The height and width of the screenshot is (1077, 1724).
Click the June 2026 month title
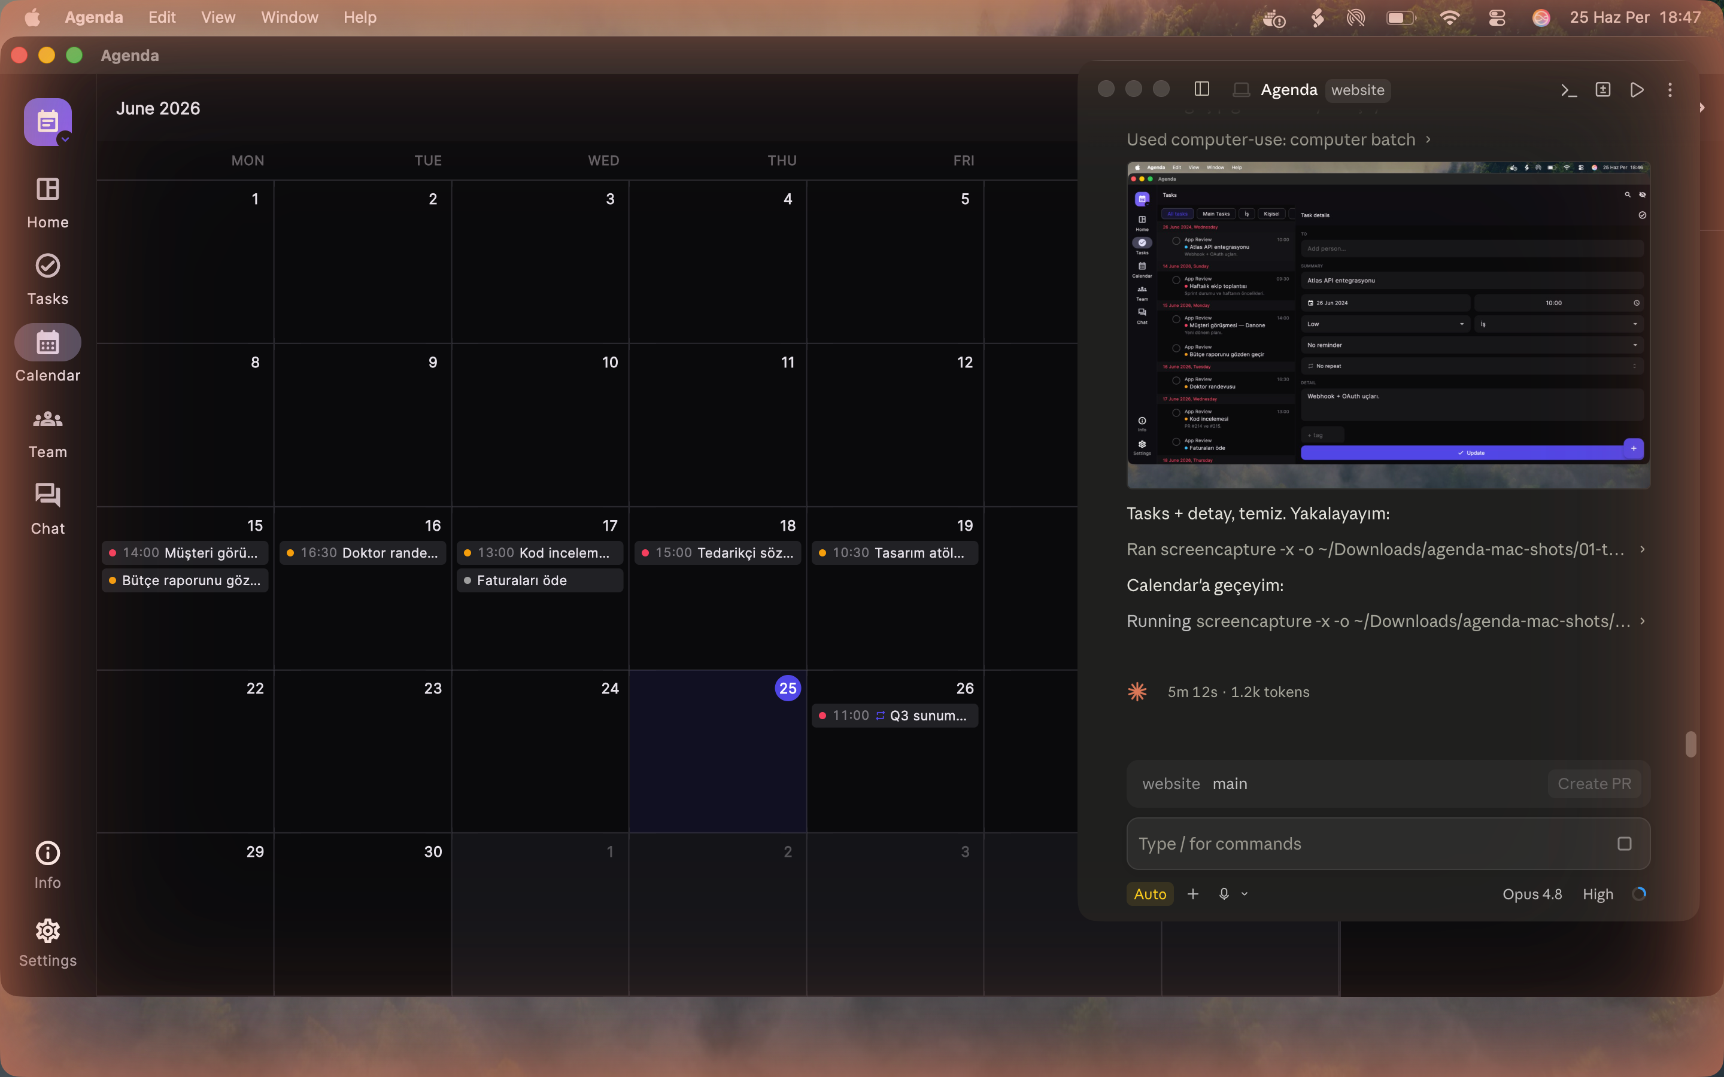[158, 108]
